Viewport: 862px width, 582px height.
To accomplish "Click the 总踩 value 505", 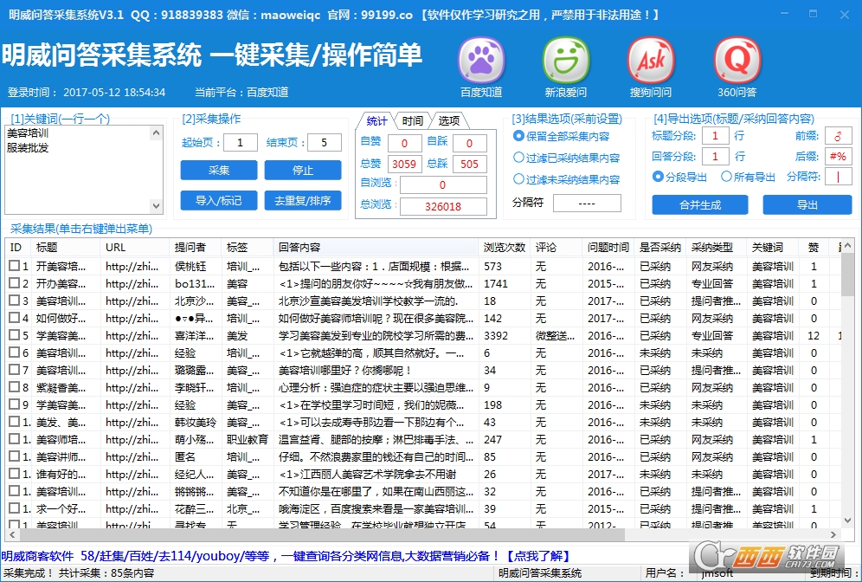I will [x=469, y=164].
